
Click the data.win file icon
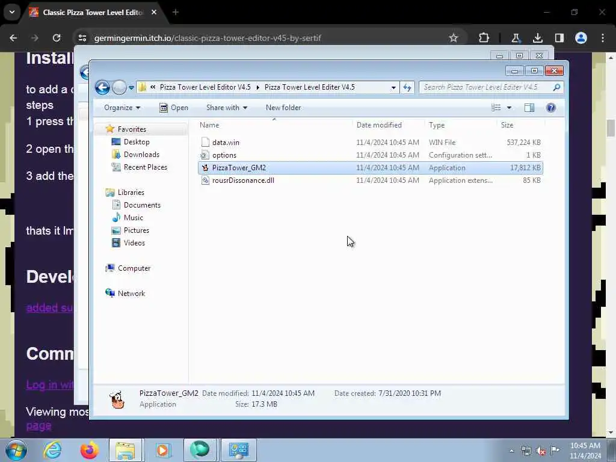click(x=205, y=142)
